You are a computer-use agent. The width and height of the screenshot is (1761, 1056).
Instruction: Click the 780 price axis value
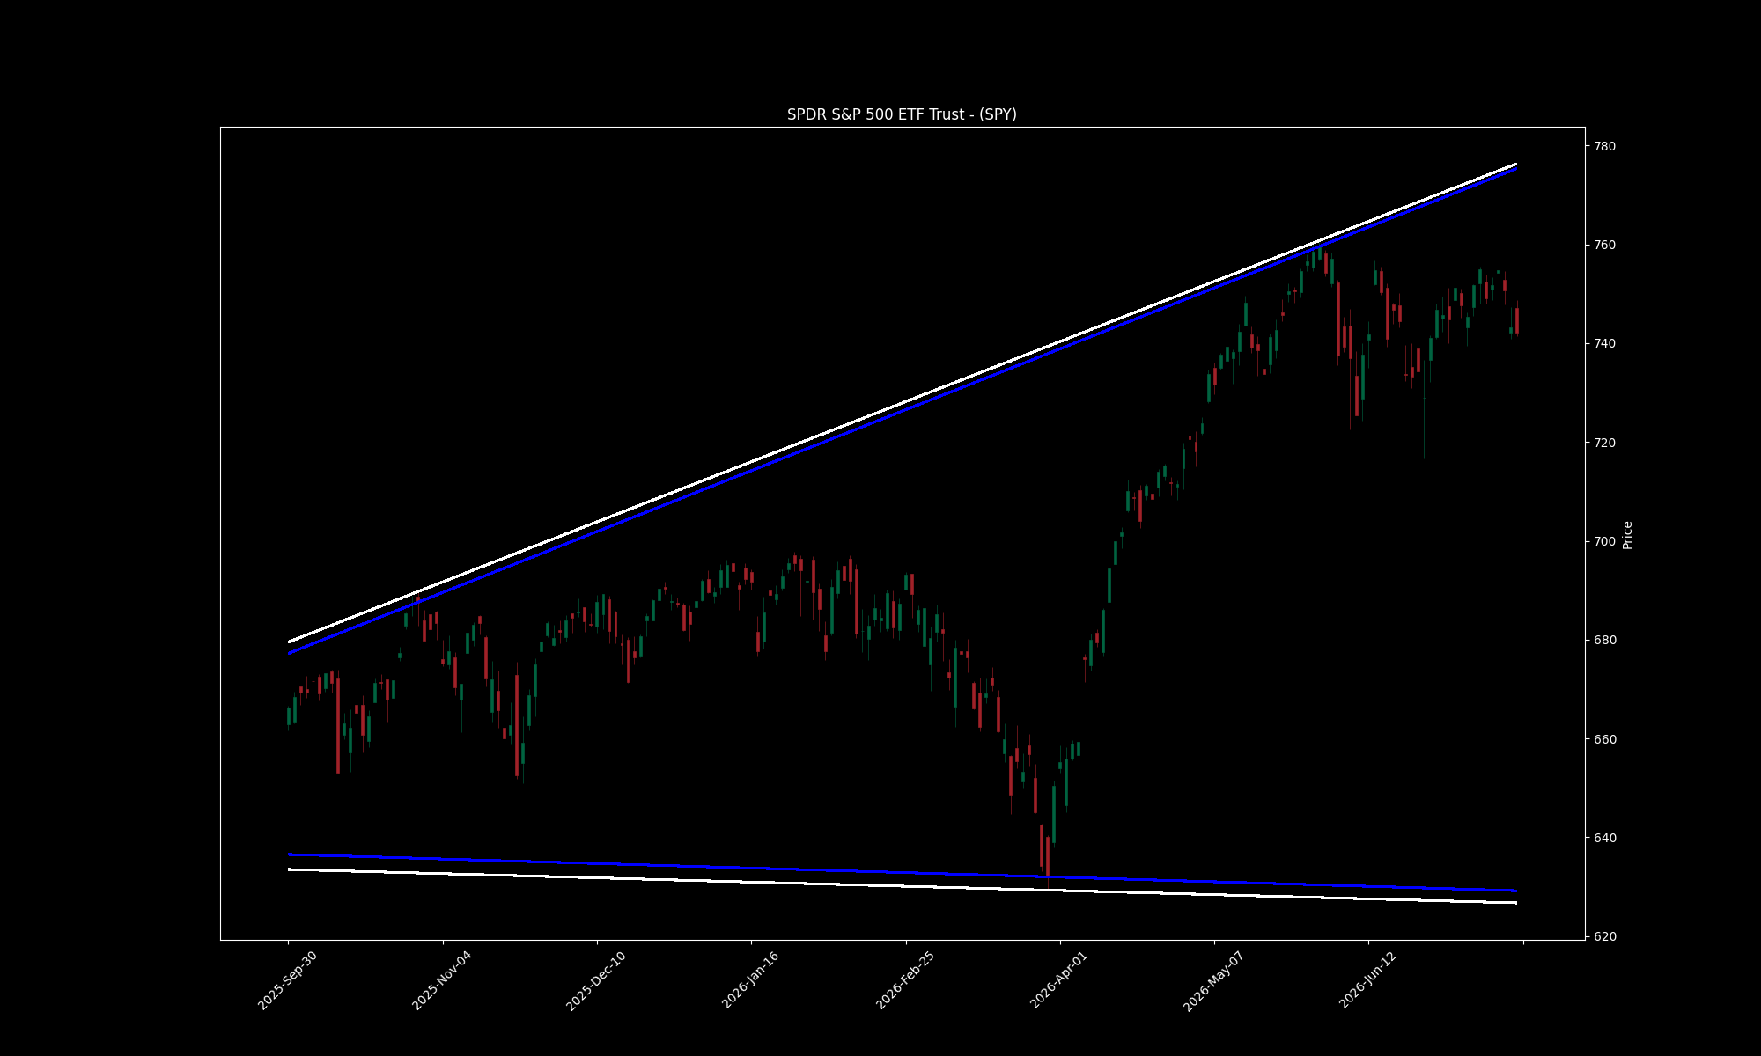[1605, 146]
